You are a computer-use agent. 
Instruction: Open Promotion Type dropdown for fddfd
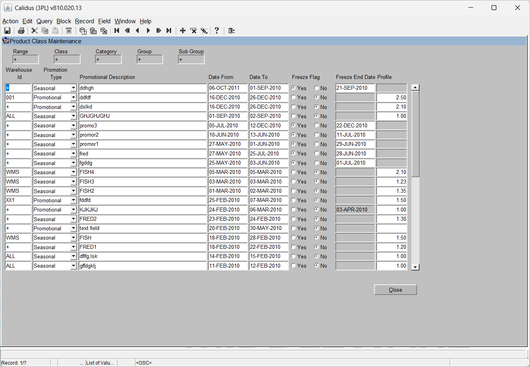coord(73,200)
